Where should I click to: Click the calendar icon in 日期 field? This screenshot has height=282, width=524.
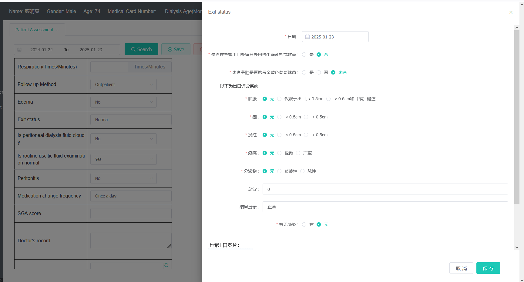click(x=307, y=37)
